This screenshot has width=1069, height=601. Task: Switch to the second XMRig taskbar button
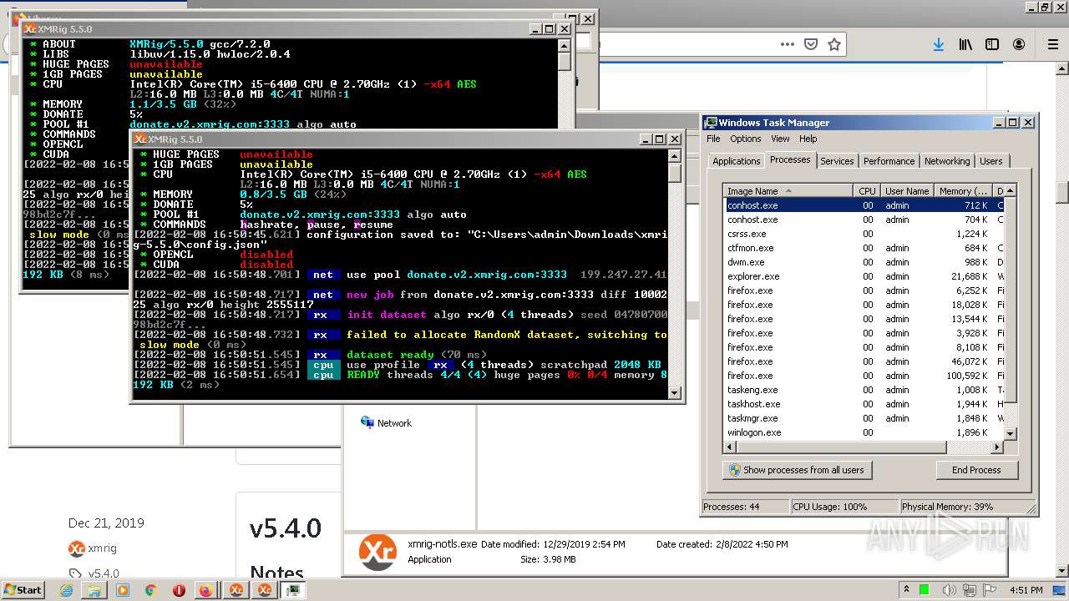(265, 590)
